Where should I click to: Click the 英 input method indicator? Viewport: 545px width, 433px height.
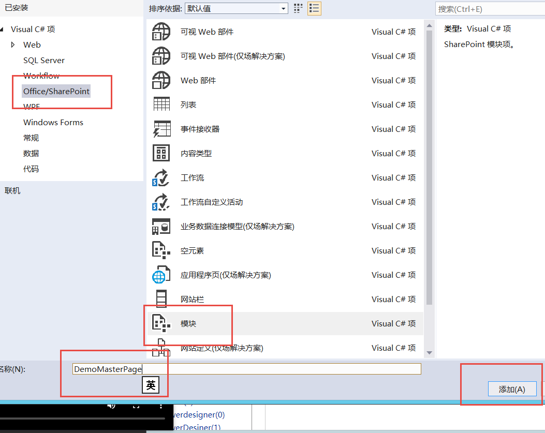click(151, 385)
